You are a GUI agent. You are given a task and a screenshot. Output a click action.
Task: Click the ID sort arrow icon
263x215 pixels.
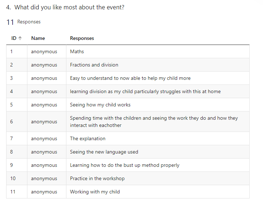[x=20, y=38]
